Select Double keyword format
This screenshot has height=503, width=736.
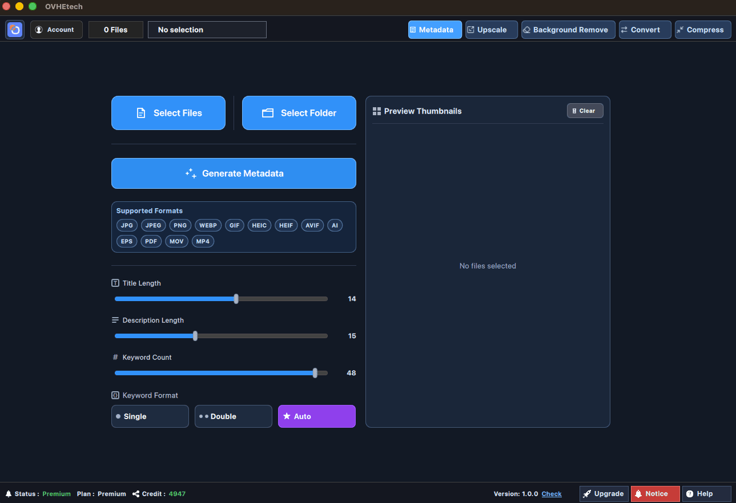click(x=233, y=416)
